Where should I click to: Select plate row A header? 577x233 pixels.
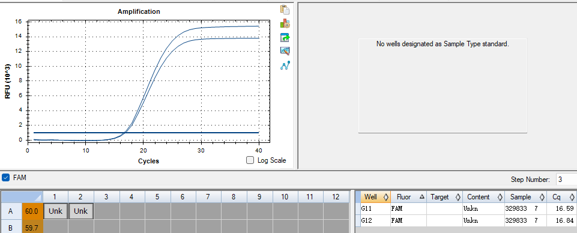click(x=11, y=211)
